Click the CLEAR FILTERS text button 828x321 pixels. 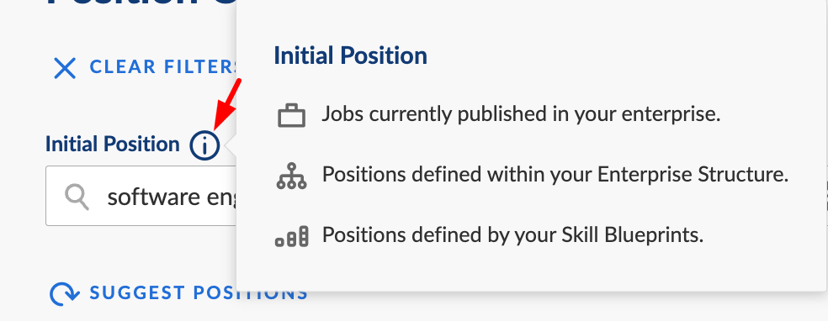click(163, 67)
